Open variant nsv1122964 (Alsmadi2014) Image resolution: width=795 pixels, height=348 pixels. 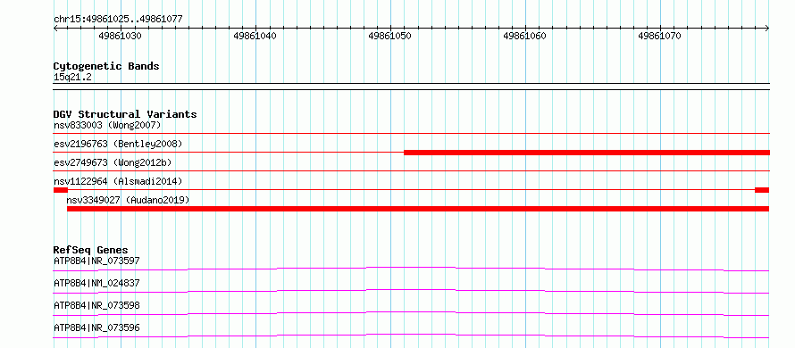tap(118, 181)
